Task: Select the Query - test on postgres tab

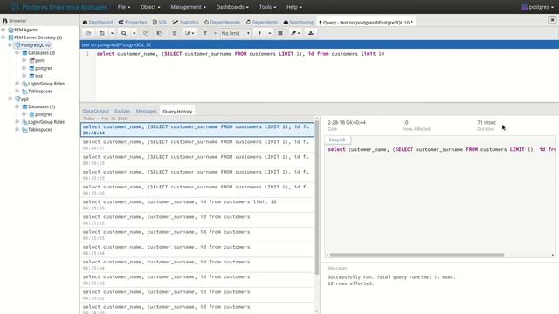Action: (366, 22)
